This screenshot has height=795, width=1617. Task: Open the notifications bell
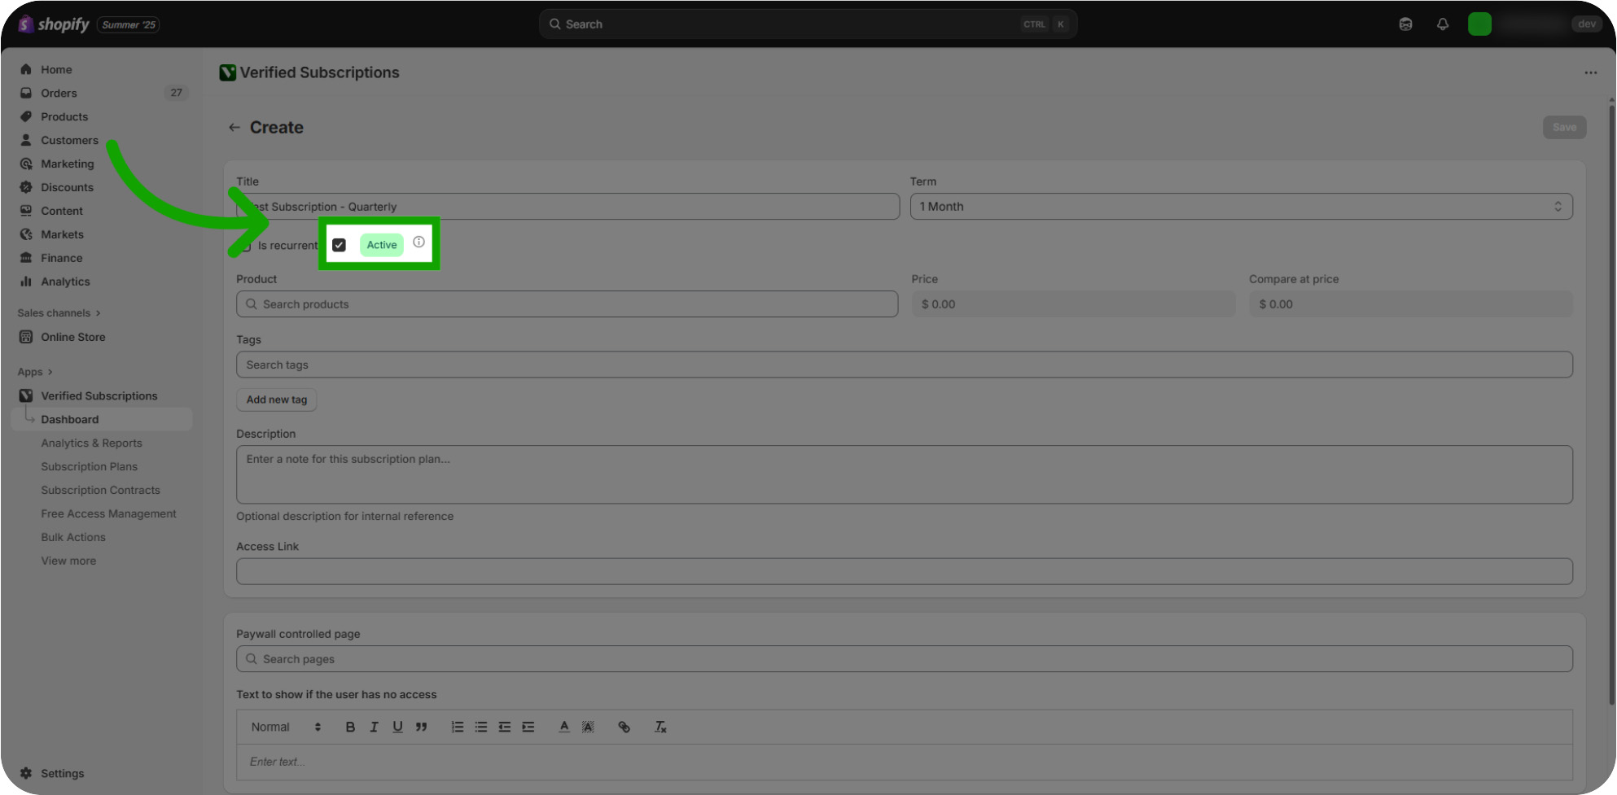[x=1443, y=24]
